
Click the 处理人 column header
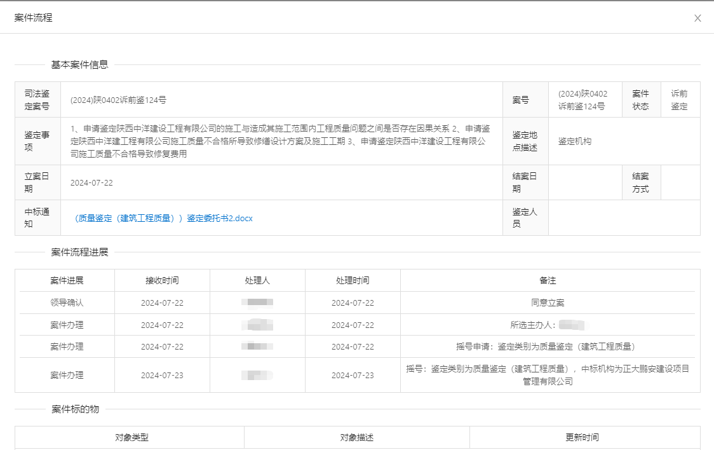click(257, 280)
